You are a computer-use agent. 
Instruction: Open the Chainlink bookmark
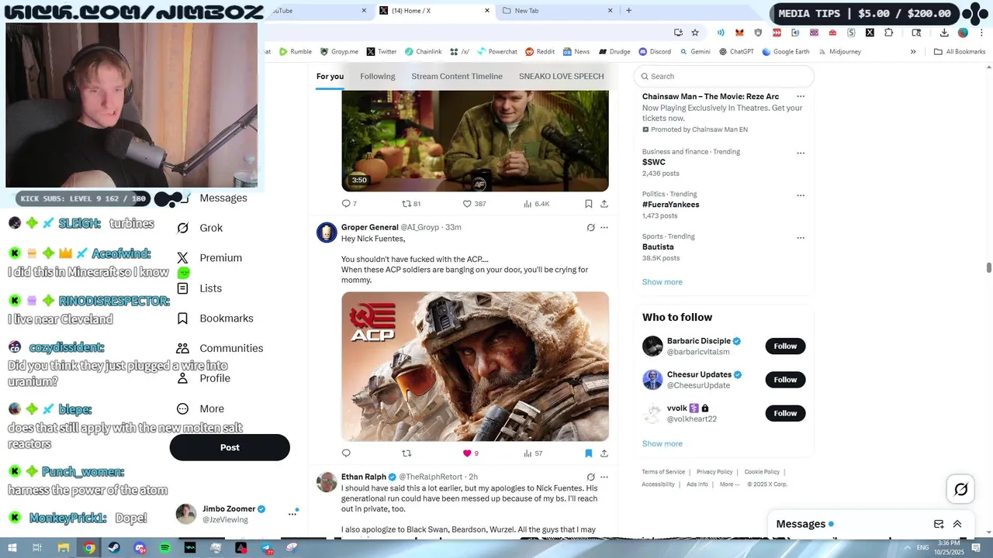422,52
